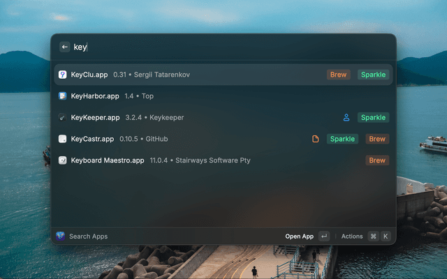Click the back arrow button
Image resolution: width=447 pixels, height=279 pixels.
point(65,47)
